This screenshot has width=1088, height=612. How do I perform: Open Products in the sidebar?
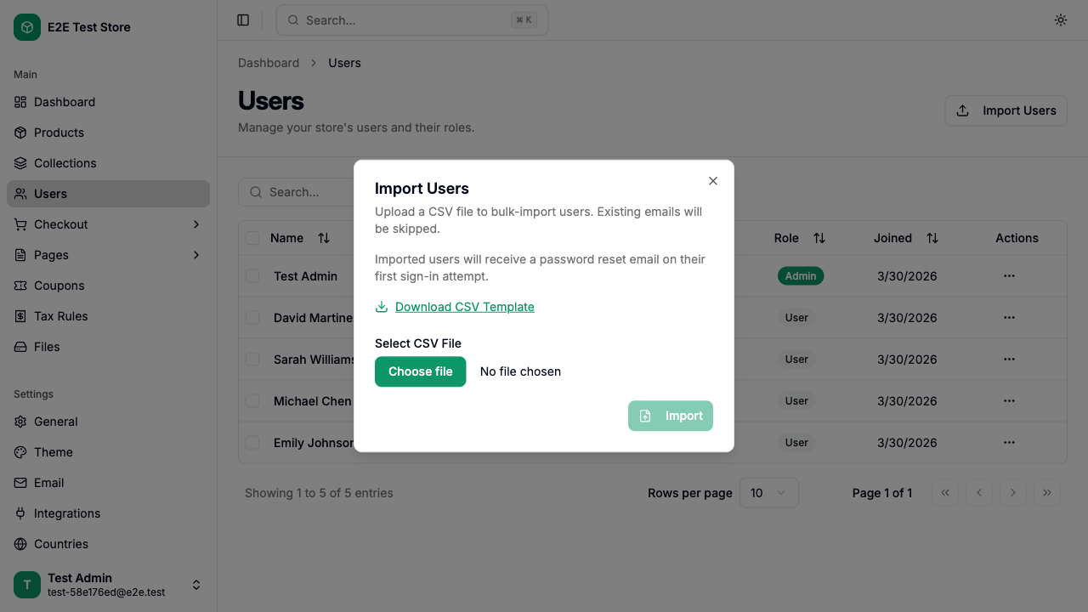point(108,133)
